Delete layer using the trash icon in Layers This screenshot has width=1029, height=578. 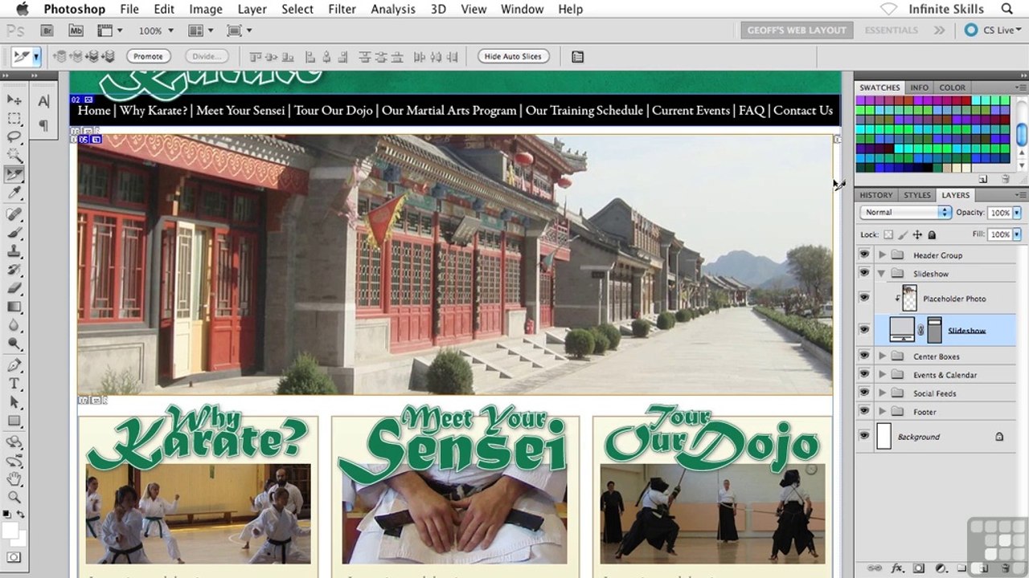click(1004, 568)
